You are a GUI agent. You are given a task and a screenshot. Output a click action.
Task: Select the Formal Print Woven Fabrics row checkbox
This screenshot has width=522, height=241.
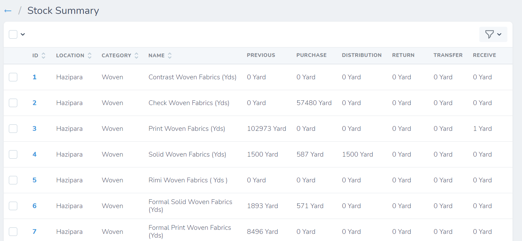click(x=13, y=232)
